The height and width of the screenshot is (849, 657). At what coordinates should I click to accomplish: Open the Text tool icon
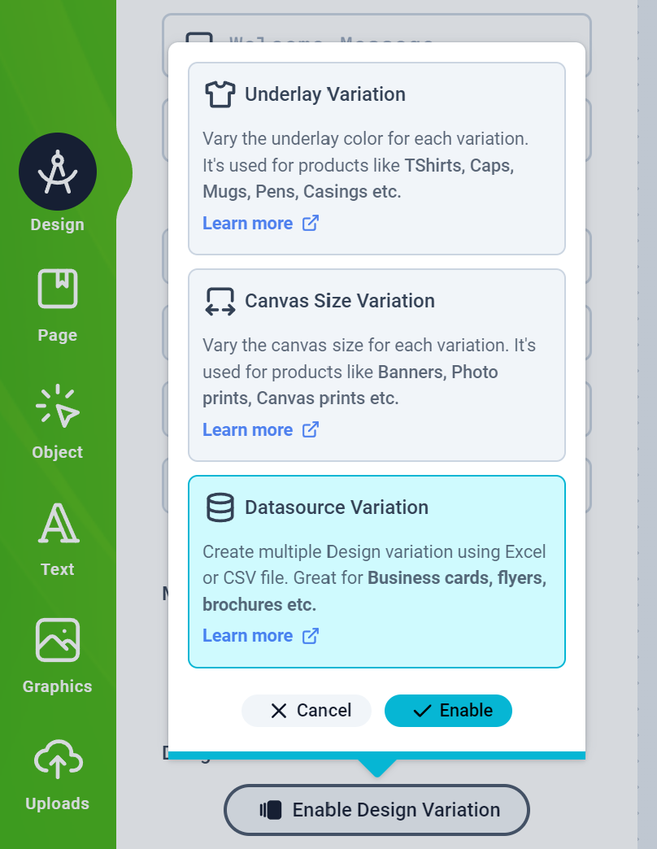click(59, 523)
